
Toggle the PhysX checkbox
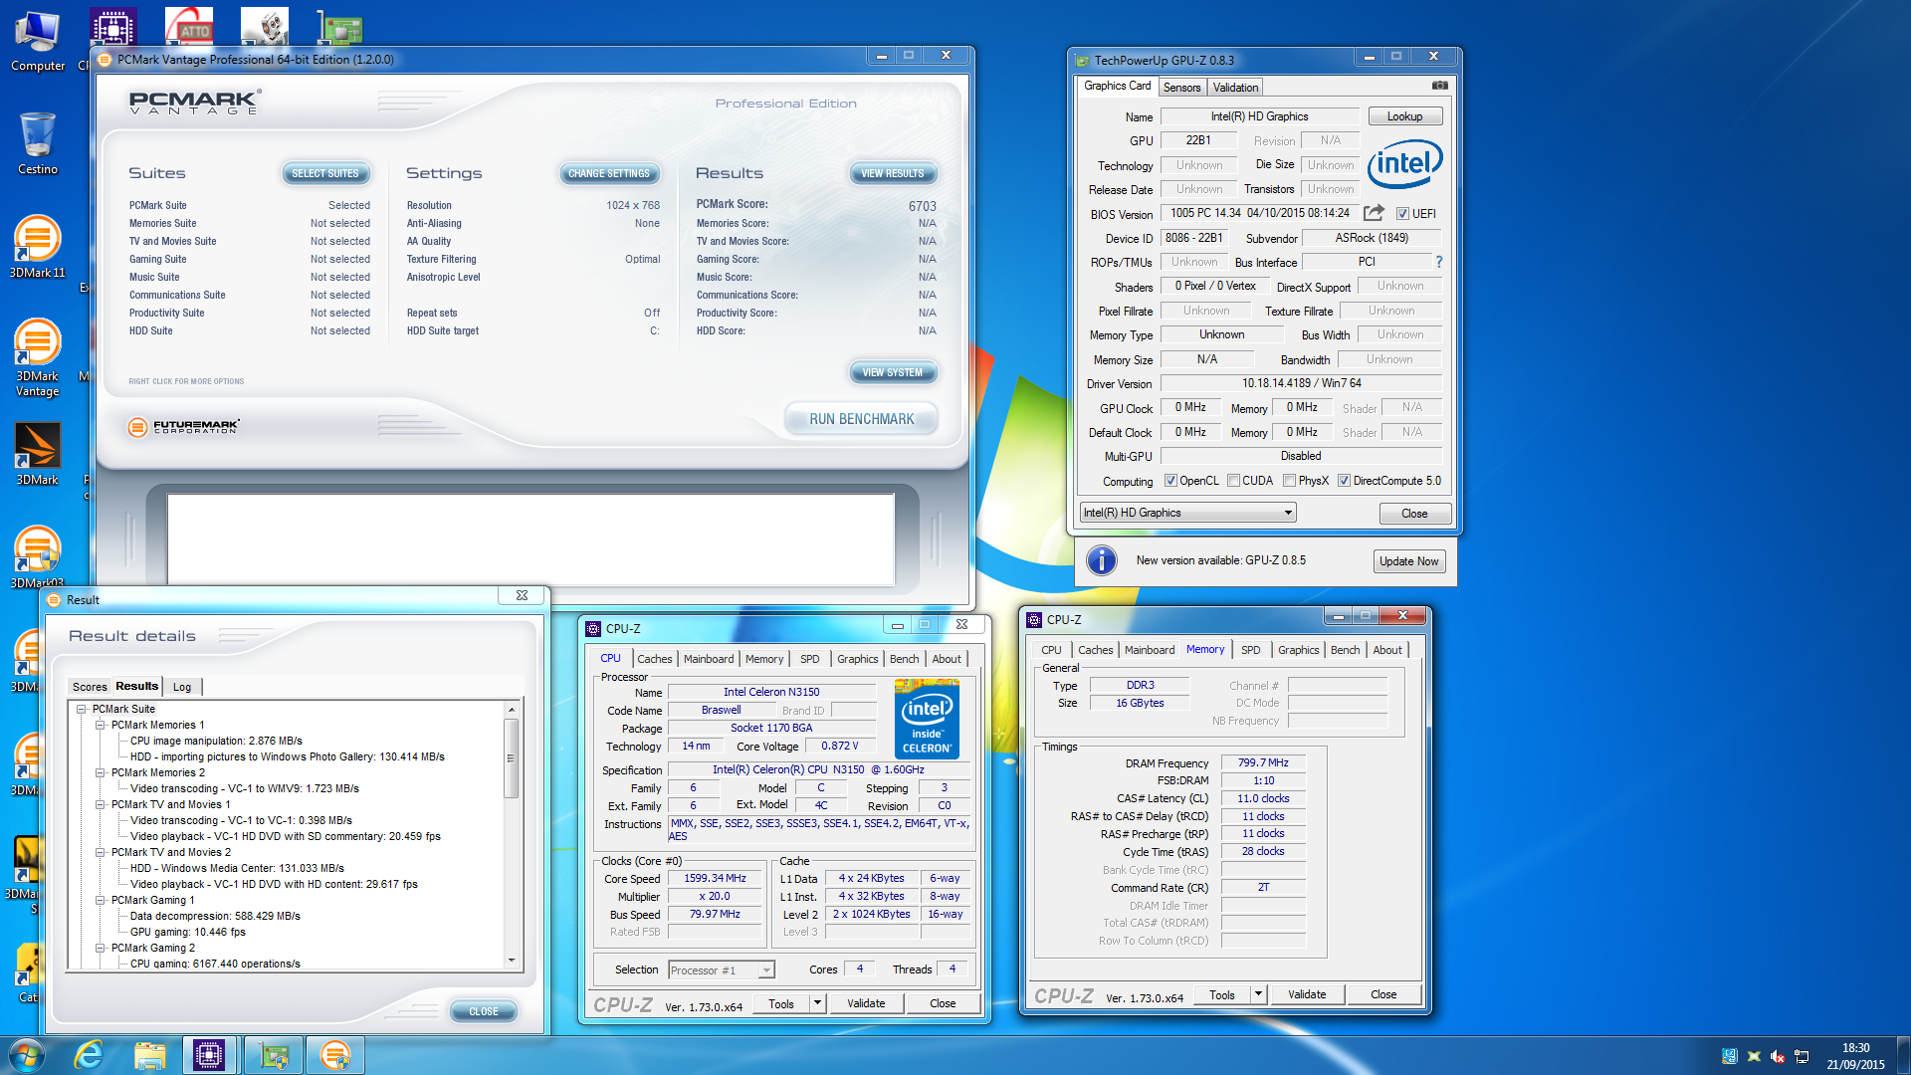(1289, 481)
